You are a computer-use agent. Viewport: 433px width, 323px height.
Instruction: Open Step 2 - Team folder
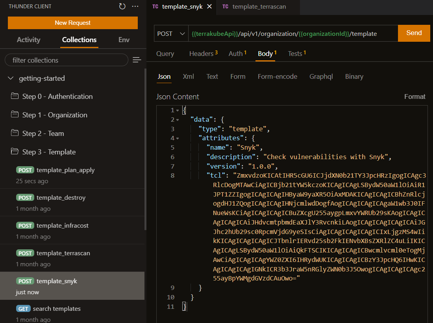click(x=43, y=134)
